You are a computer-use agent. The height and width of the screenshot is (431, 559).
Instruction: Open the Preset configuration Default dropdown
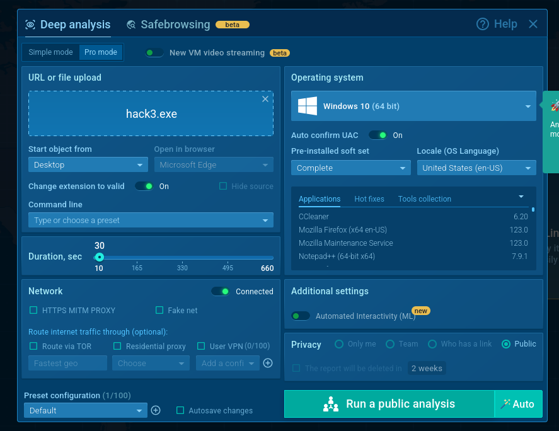pyautogui.click(x=86, y=410)
